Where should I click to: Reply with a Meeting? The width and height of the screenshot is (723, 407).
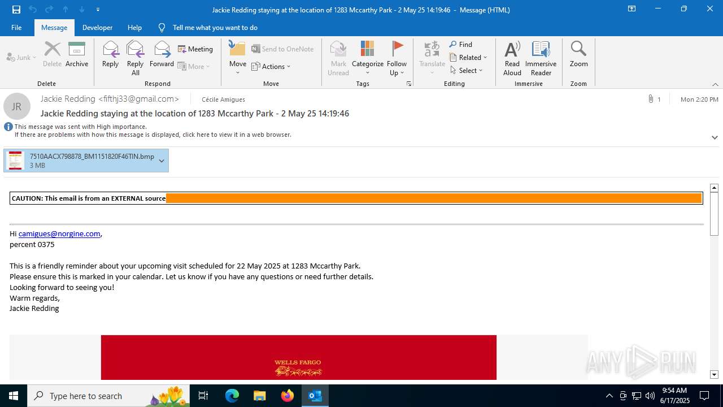pyautogui.click(x=195, y=49)
